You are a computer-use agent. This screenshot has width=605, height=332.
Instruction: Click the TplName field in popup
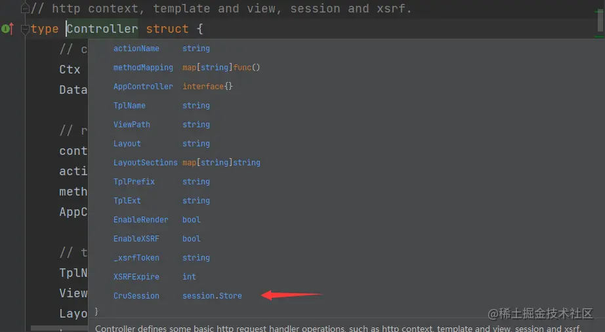point(129,106)
